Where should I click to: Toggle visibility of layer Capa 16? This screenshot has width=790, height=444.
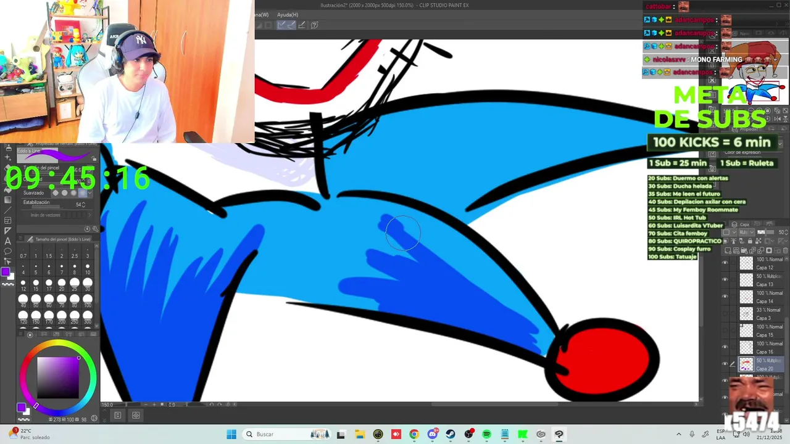725,347
